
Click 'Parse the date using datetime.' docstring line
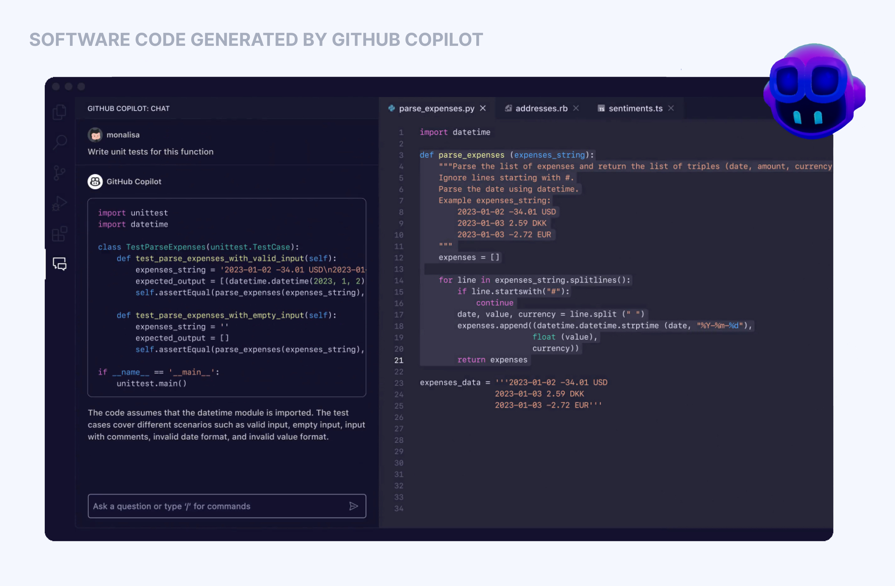(509, 189)
